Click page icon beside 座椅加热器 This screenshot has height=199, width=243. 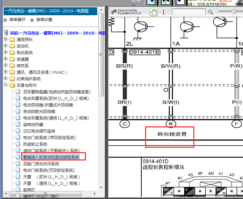point(18,124)
